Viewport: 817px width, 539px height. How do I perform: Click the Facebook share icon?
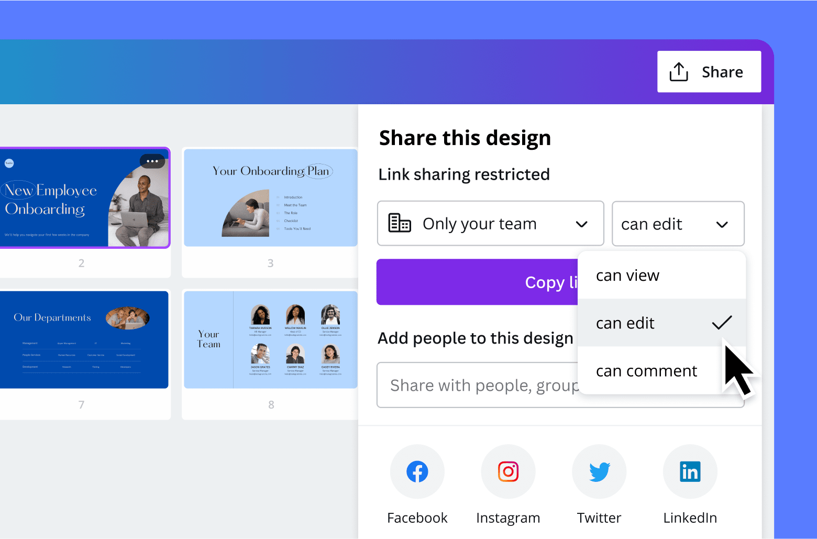[417, 471]
